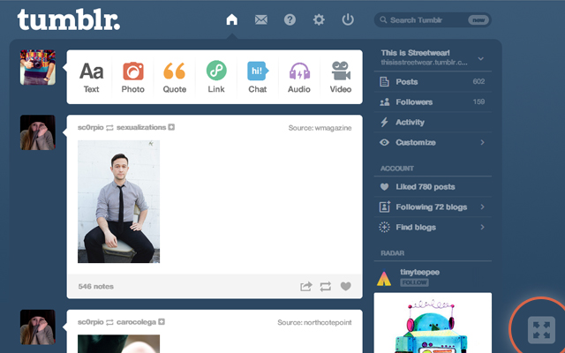
Task: Open the sexualizations blog link
Action: (x=141, y=127)
